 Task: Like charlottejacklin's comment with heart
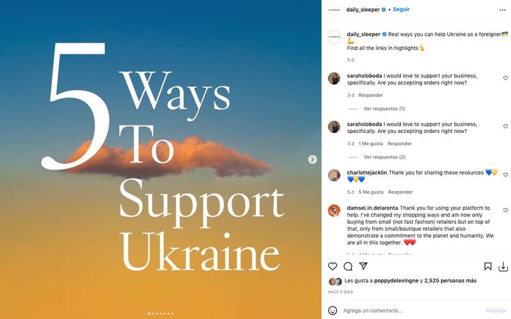tap(505, 175)
